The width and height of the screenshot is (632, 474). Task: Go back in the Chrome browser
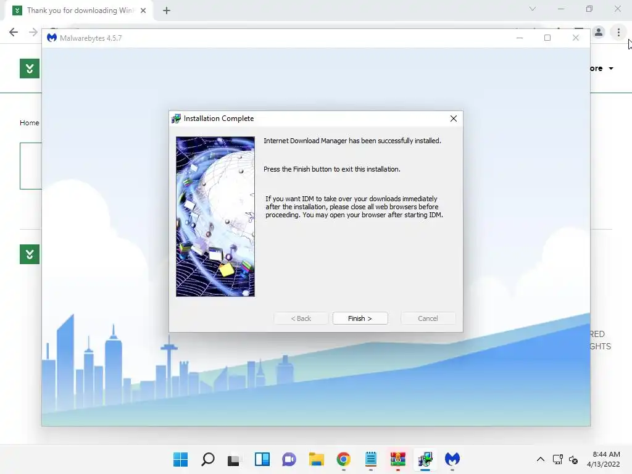[x=14, y=32]
